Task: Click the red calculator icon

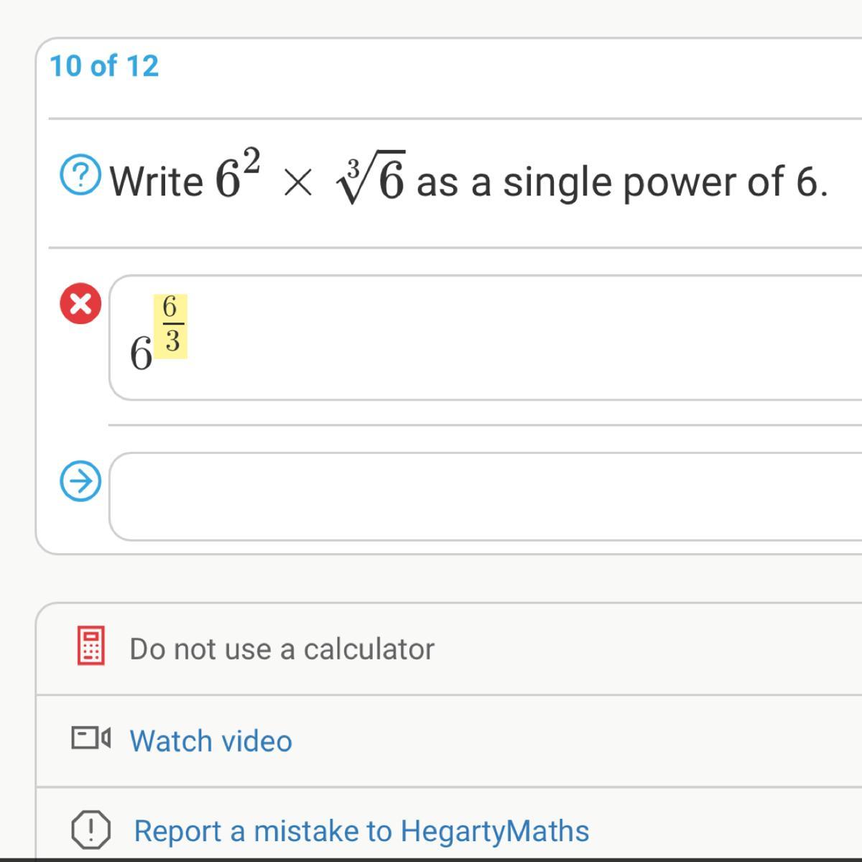Action: click(91, 645)
